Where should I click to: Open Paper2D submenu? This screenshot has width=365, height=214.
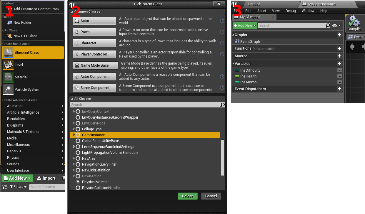pyautogui.click(x=33, y=151)
